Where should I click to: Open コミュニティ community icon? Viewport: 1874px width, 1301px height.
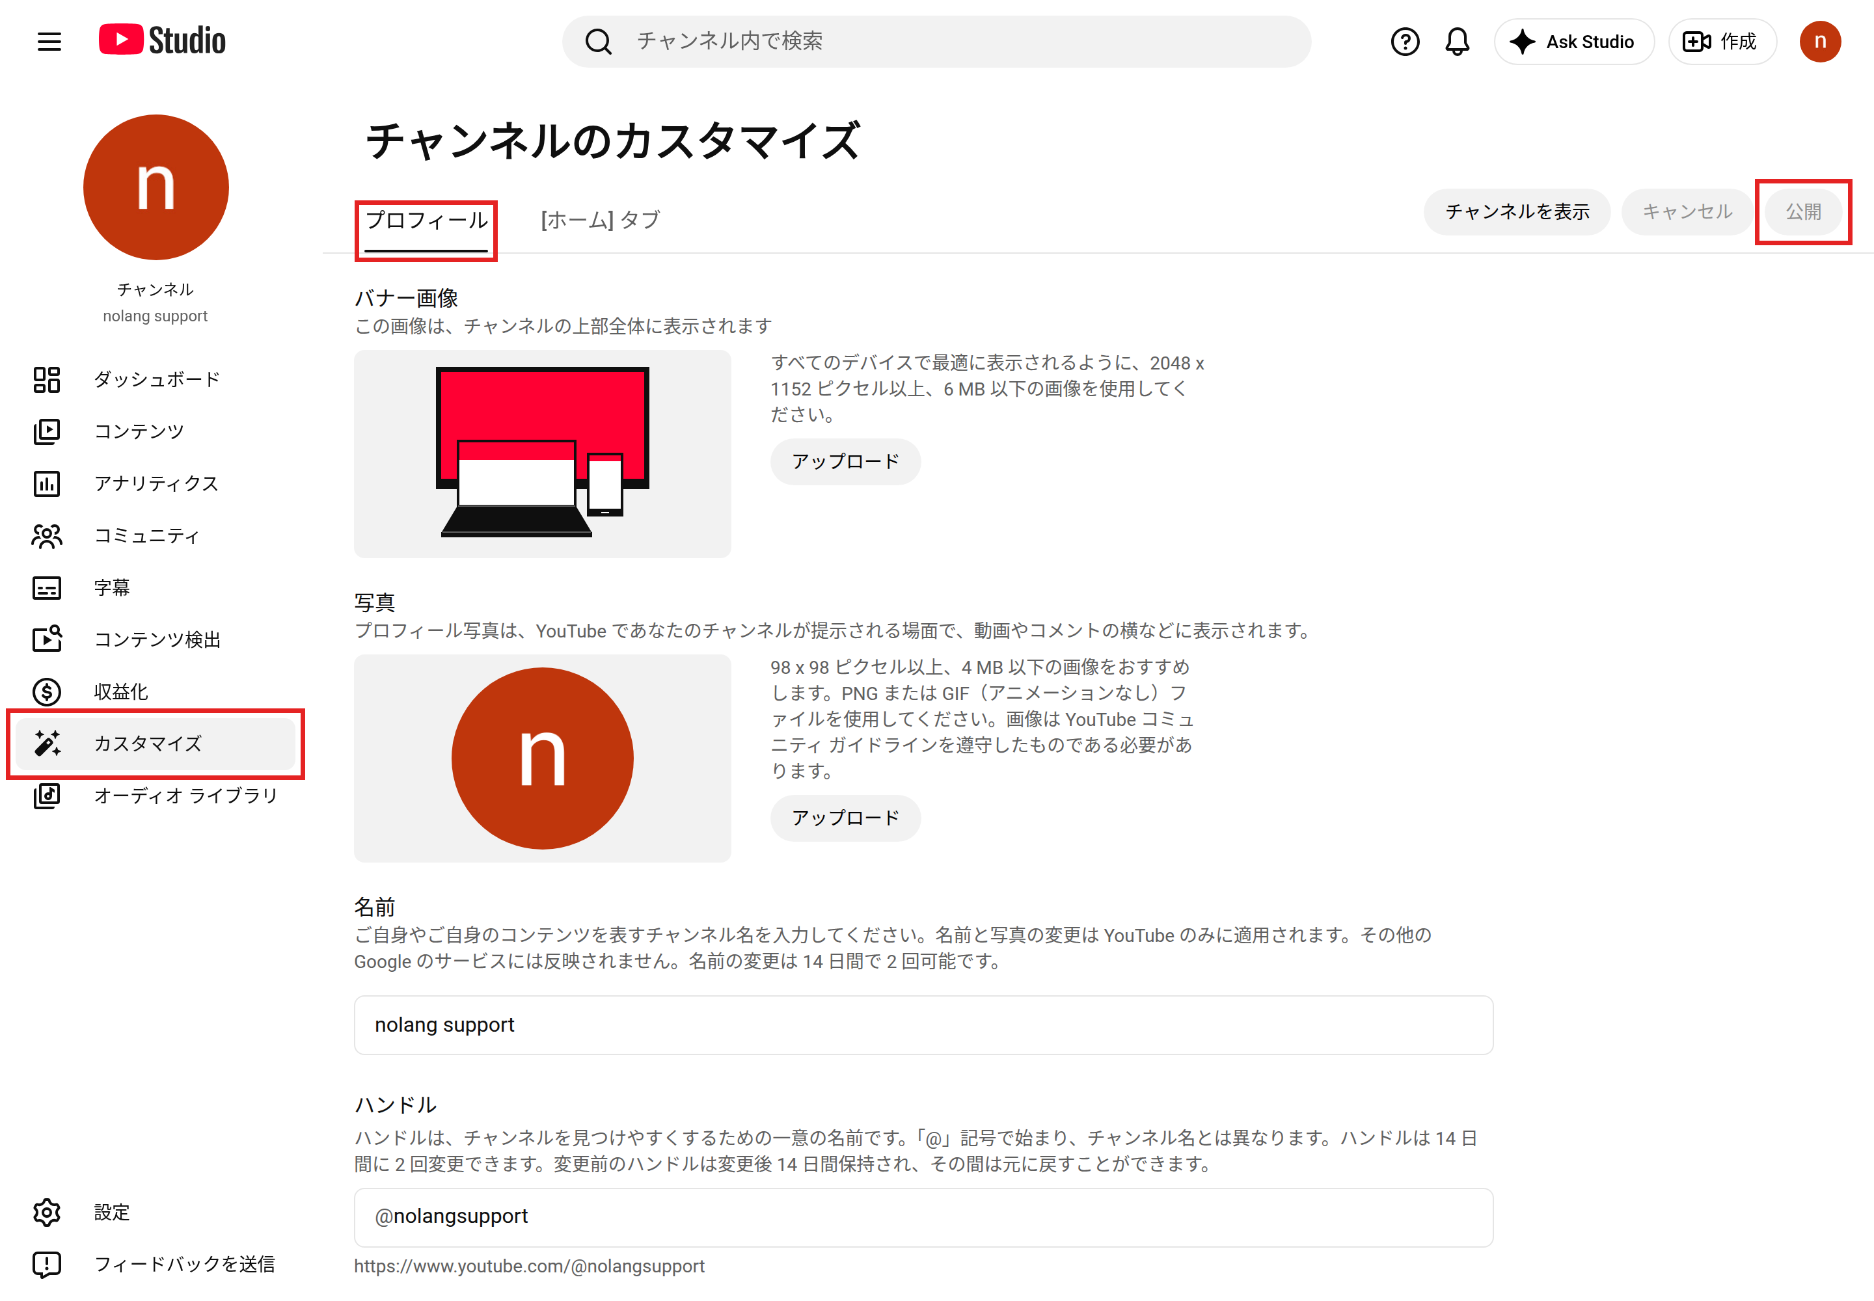(x=46, y=535)
